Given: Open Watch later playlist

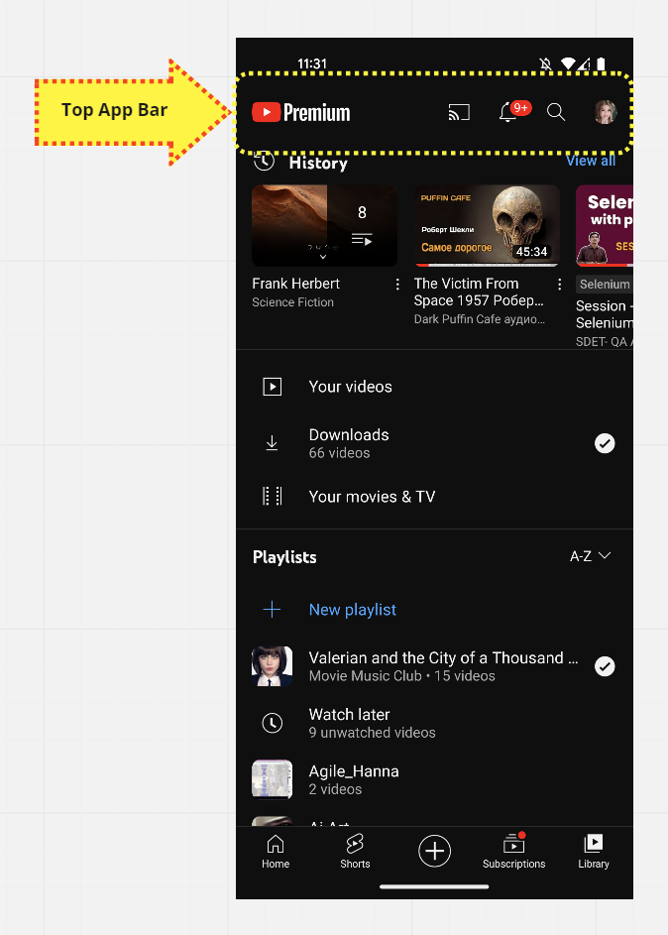Looking at the screenshot, I should pyautogui.click(x=434, y=723).
